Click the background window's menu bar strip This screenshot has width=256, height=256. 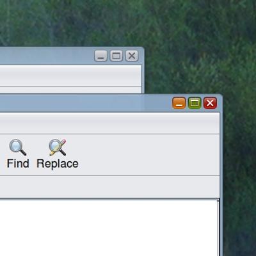pyautogui.click(x=70, y=76)
